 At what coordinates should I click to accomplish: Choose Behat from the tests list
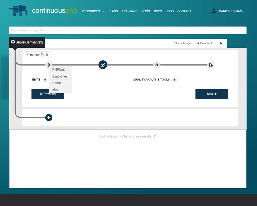coord(60,83)
